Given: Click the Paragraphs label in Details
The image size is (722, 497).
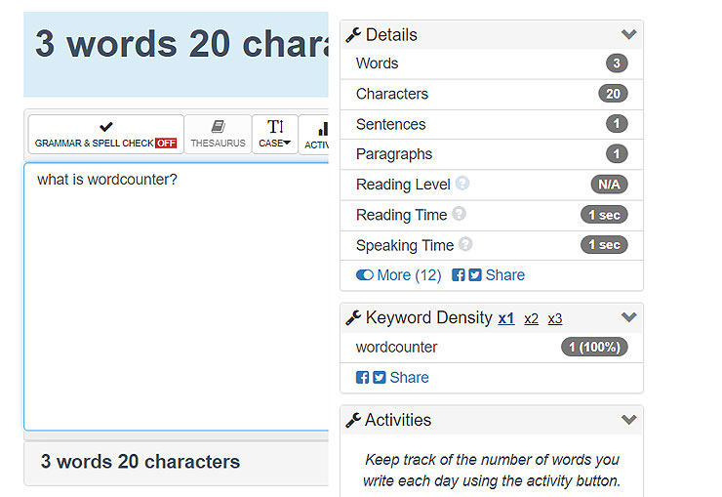Looking at the screenshot, I should [x=394, y=154].
